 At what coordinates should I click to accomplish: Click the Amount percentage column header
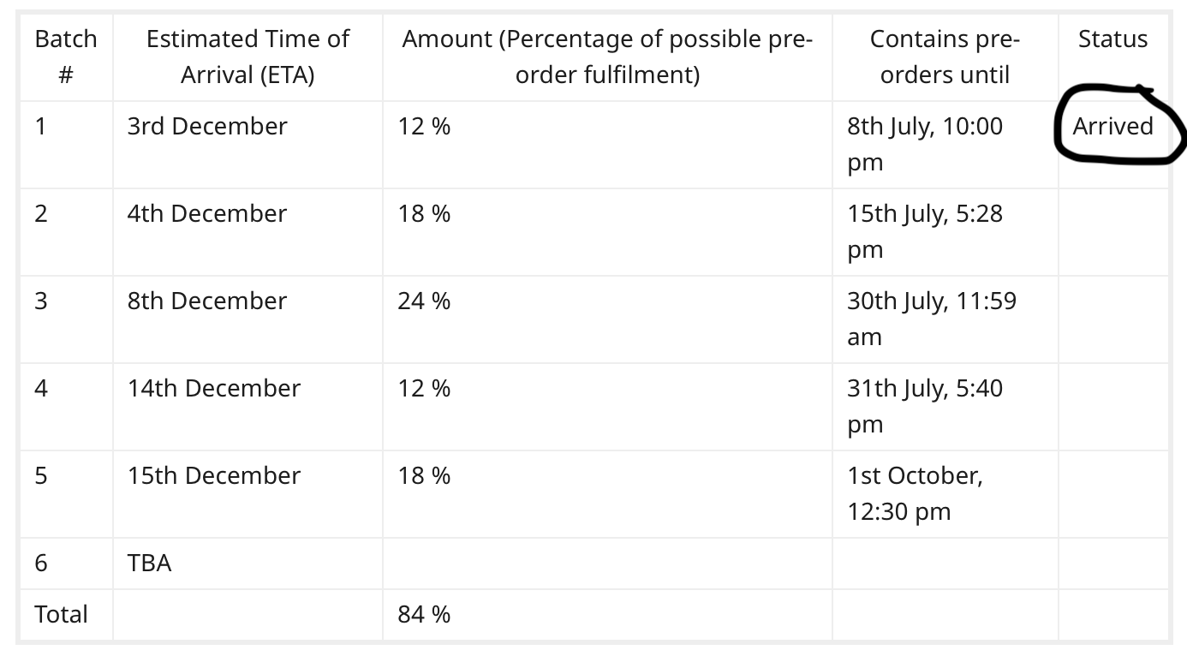click(607, 57)
